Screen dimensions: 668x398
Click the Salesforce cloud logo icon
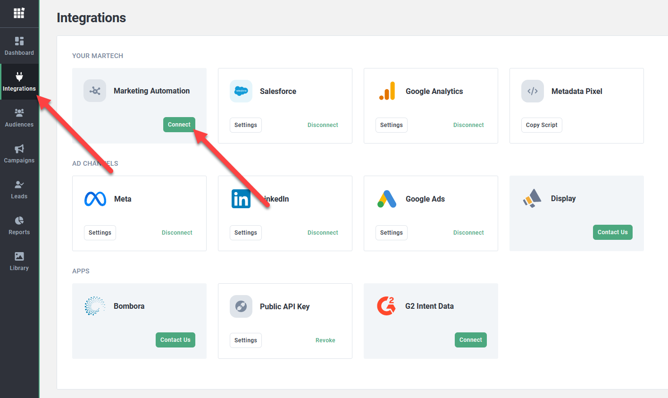[241, 91]
